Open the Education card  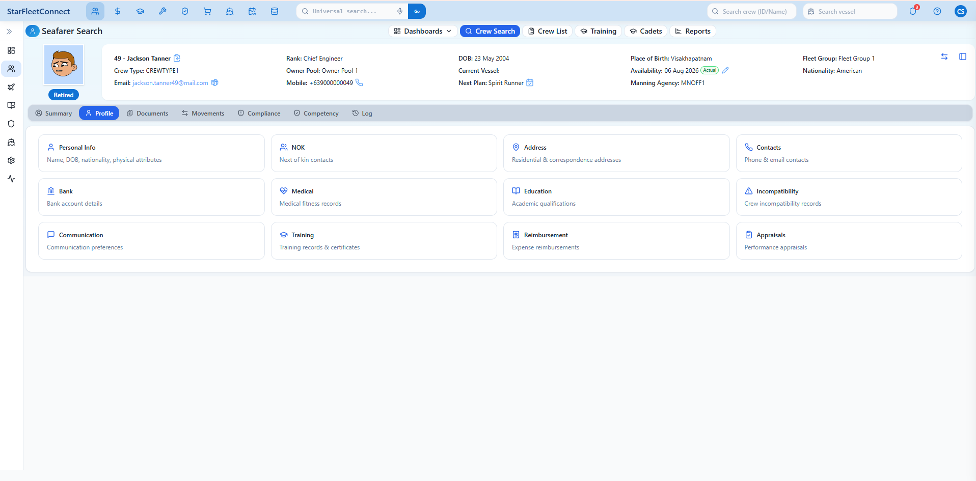click(x=616, y=197)
